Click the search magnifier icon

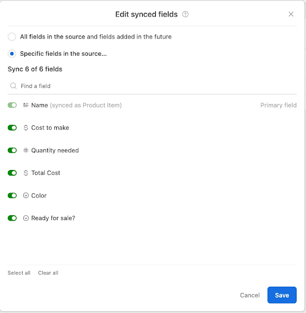click(x=13, y=86)
